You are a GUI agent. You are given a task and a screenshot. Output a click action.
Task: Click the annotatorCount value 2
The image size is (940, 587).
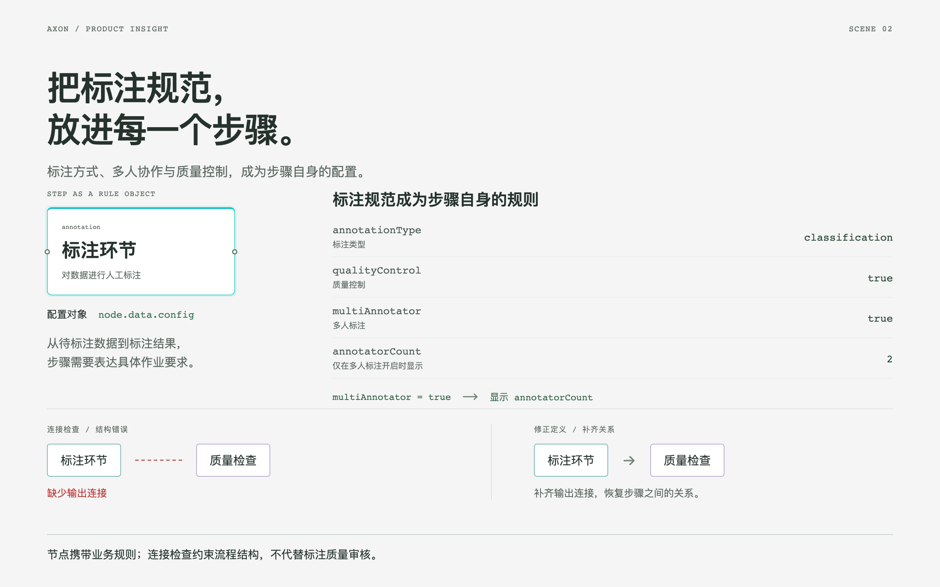[889, 359]
